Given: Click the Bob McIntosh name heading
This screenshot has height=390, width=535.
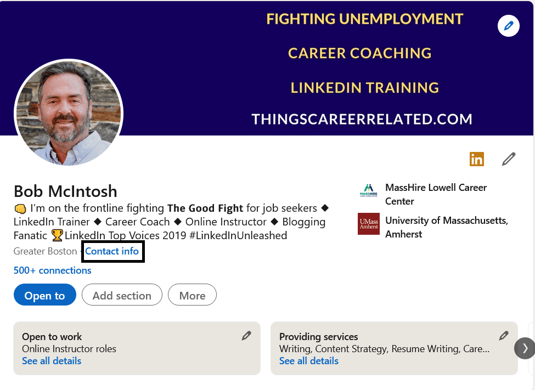Looking at the screenshot, I should click(x=66, y=191).
